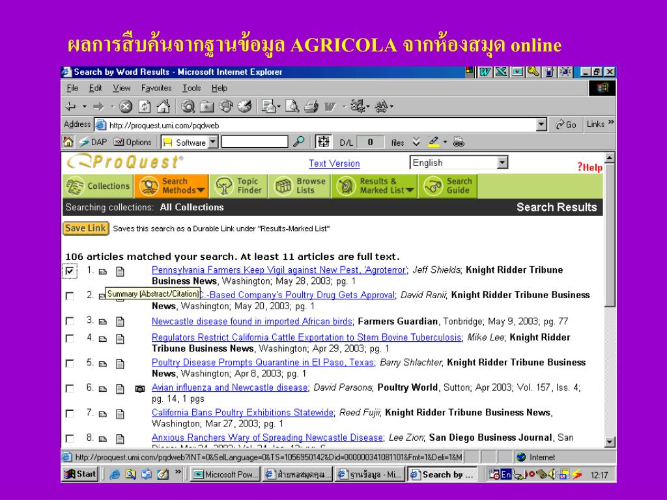Image resolution: width=667 pixels, height=500 pixels.
Task: Open the Software category dropdown in DAP bar
Action: pyautogui.click(x=213, y=142)
